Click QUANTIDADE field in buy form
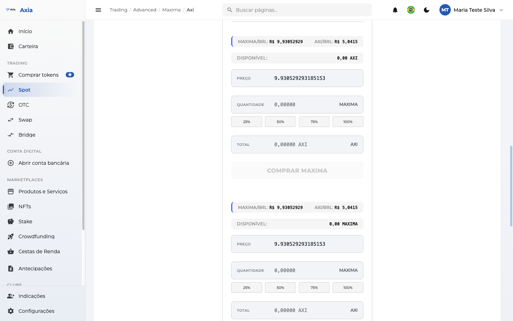513x321 pixels. click(297, 105)
